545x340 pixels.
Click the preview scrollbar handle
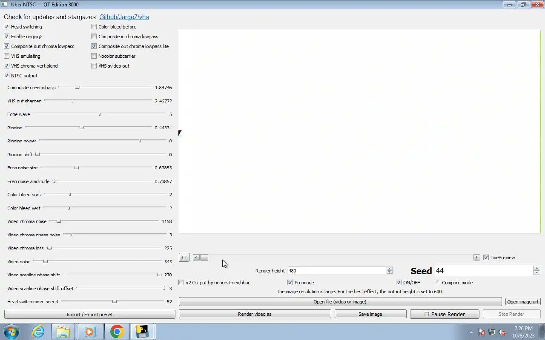[204, 258]
